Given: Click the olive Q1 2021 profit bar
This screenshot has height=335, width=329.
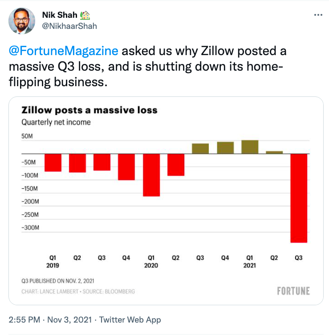Looking at the screenshot, I should click(x=250, y=147).
